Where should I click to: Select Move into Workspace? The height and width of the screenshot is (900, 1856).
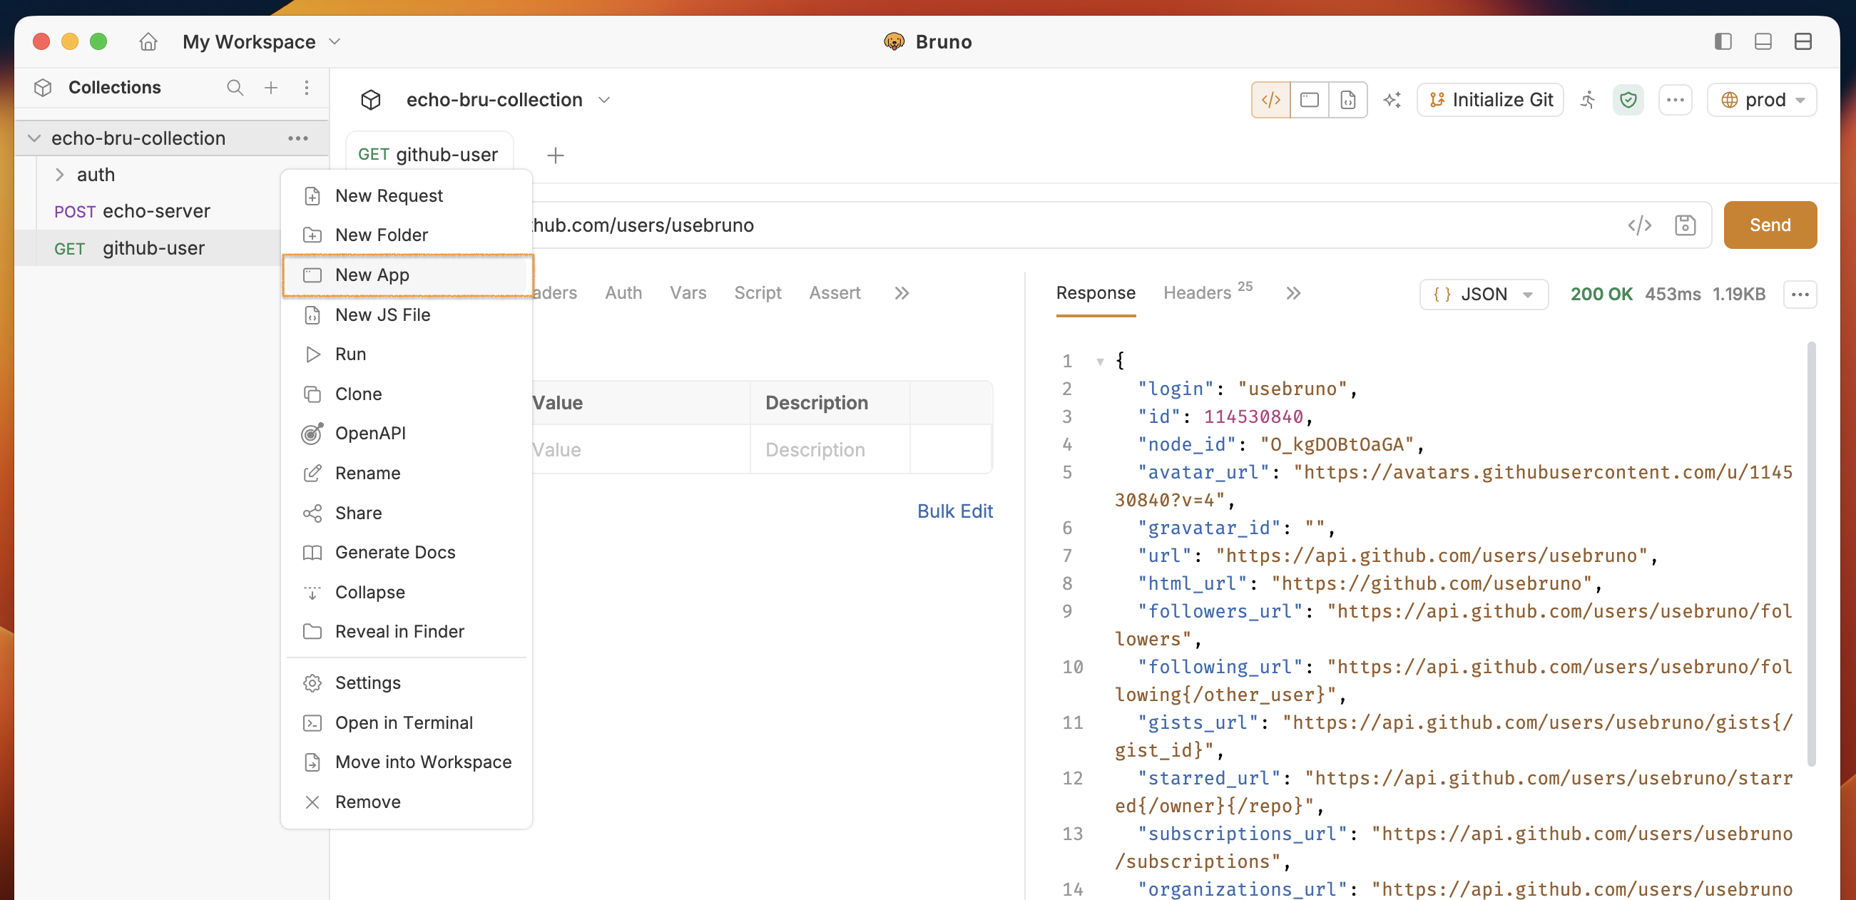coord(407,762)
